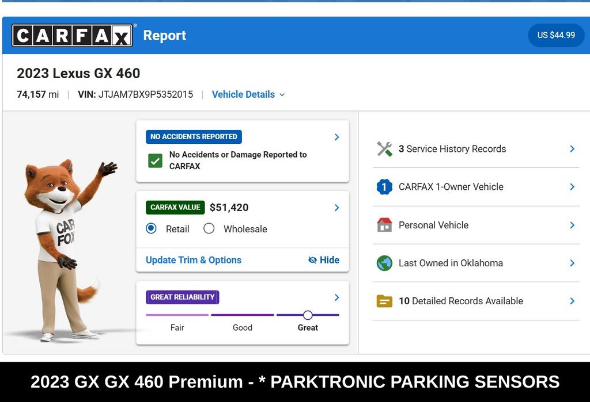Viewport: 590px width, 402px height.
Task: Click Last Owned in Oklahoma text
Action: 451,263
